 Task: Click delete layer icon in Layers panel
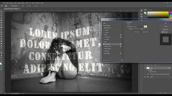[x=170, y=93]
